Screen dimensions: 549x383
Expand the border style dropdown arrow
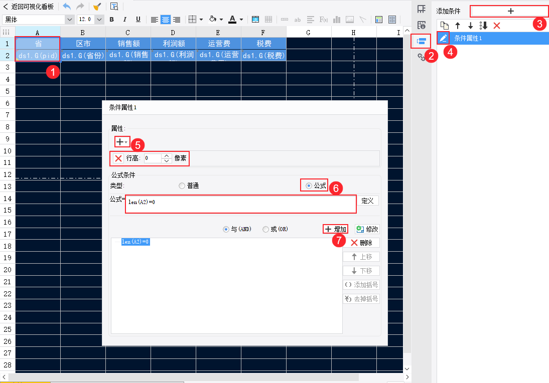click(x=201, y=20)
